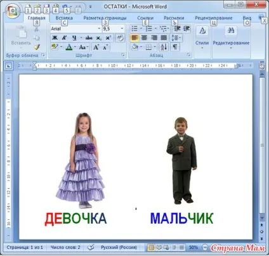Switch to the Рецензирование tab
The image size is (269, 256).
[x=213, y=18]
